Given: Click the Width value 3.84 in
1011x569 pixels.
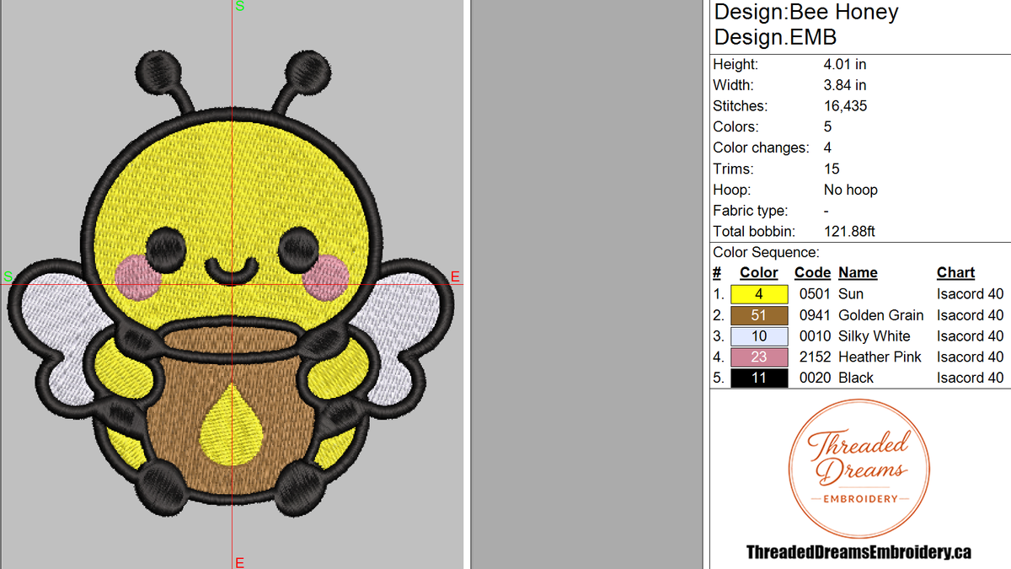Looking at the screenshot, I should (x=845, y=85).
